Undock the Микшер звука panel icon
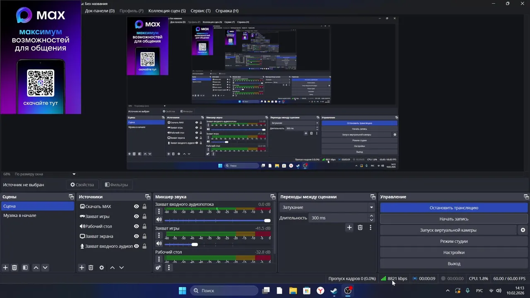Image resolution: width=530 pixels, height=298 pixels. [x=272, y=197]
